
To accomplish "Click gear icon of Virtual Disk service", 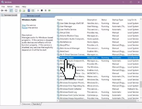I will [x=58, y=32].
